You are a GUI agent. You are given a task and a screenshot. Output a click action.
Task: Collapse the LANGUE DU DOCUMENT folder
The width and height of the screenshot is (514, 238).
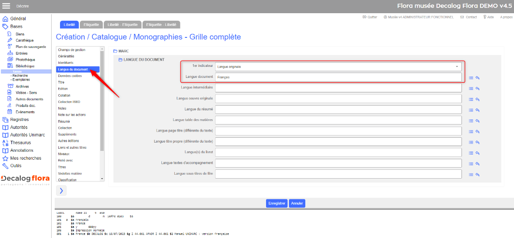click(120, 60)
